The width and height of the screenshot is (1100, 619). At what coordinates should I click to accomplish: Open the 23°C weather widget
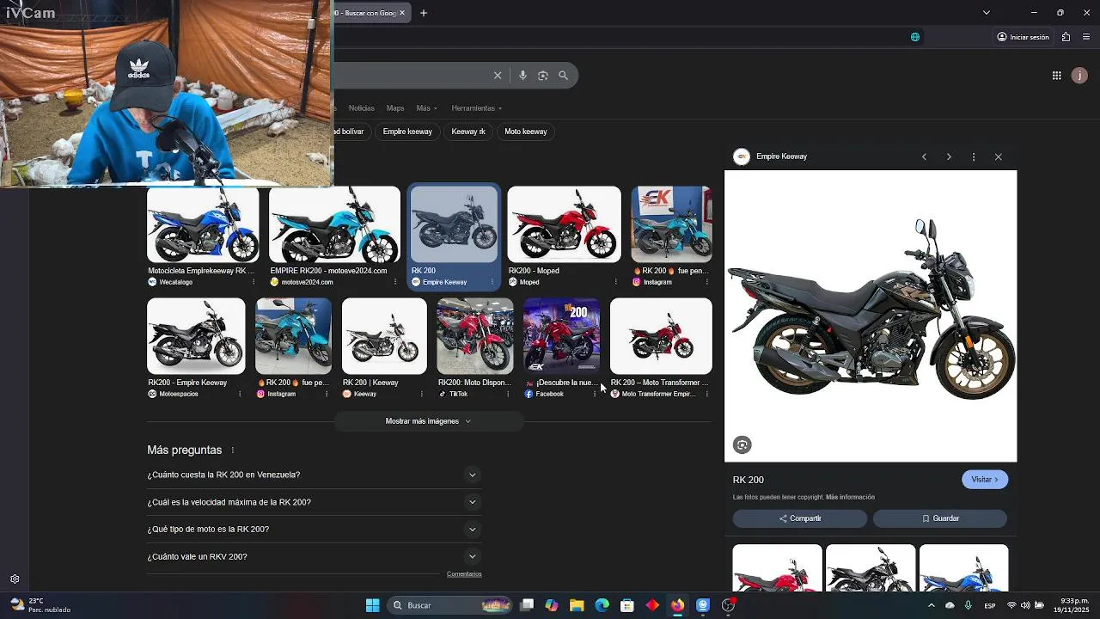click(x=40, y=605)
